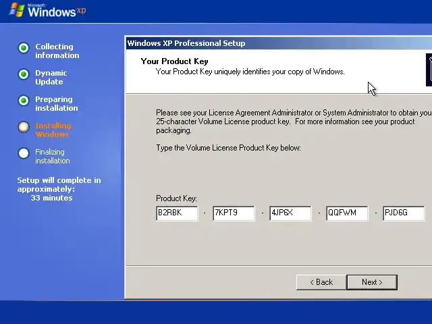Click the 'Your Product Key' heading
Viewport: 432px width, 324px height.
pos(174,61)
